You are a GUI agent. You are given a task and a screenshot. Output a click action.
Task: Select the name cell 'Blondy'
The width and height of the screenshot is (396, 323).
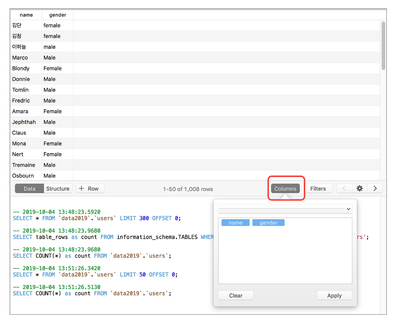(26, 68)
